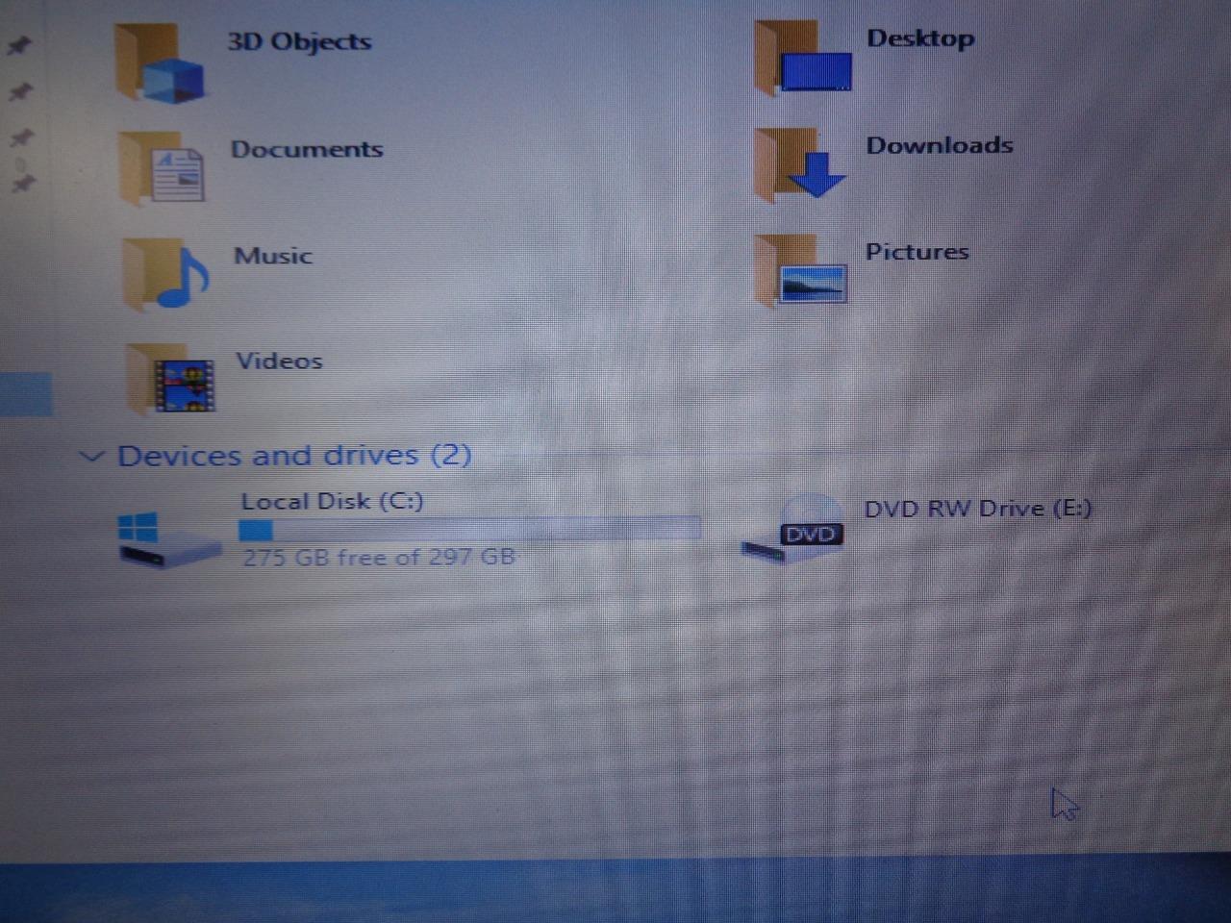Click the 'Local Disk (C:)' label
The height and width of the screenshot is (923, 1231).
[x=332, y=501]
